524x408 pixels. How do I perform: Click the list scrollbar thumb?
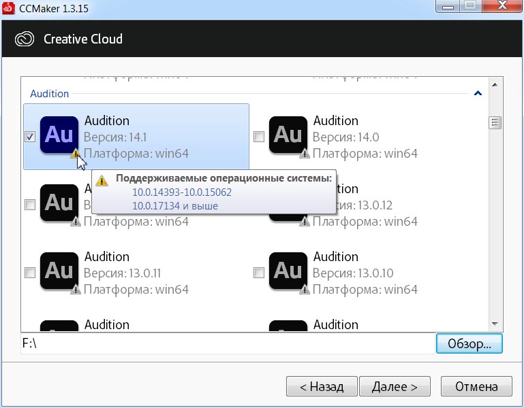495,122
